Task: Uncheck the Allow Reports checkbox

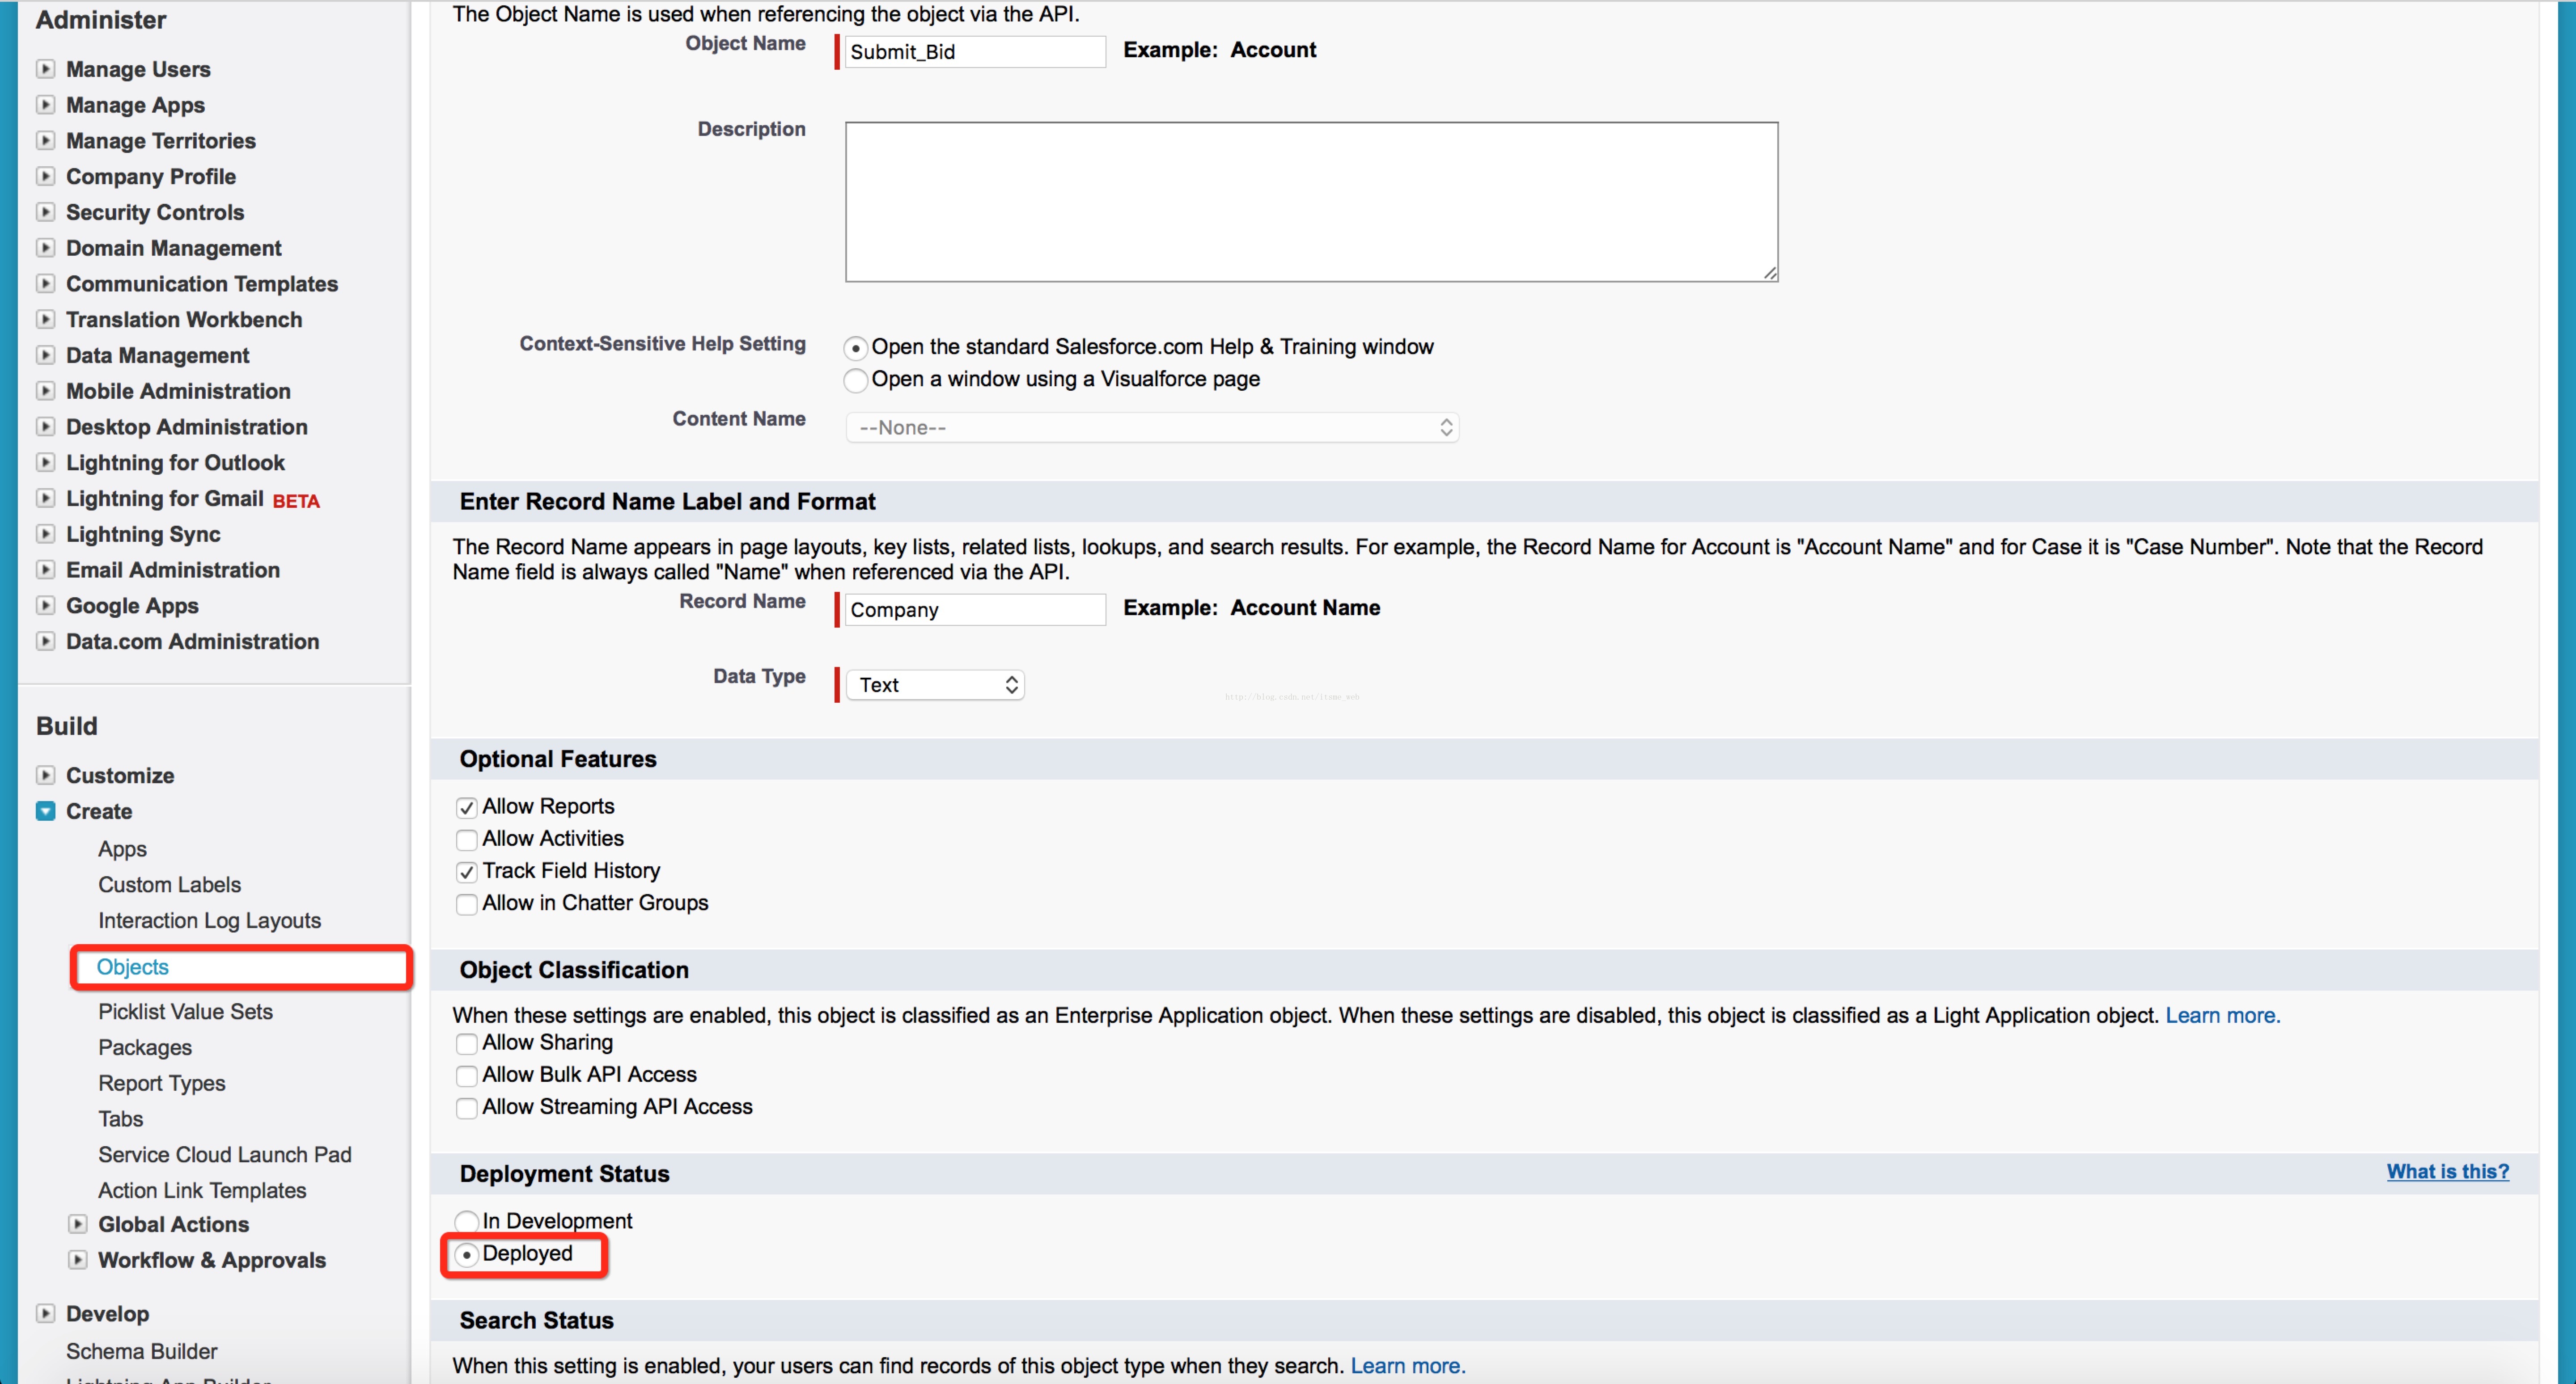Action: point(466,807)
